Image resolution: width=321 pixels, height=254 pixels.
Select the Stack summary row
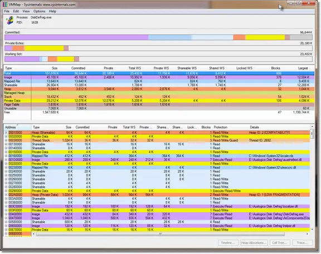[159, 97]
